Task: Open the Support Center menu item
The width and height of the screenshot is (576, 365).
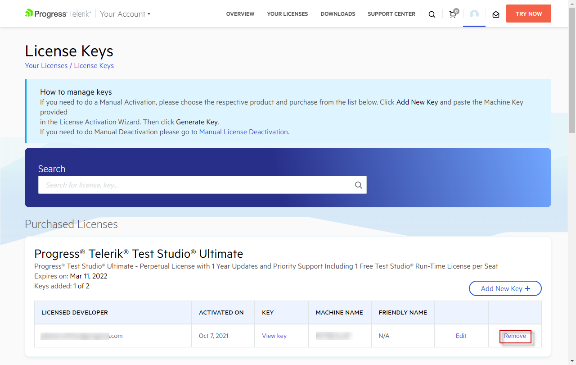Action: pyautogui.click(x=391, y=14)
